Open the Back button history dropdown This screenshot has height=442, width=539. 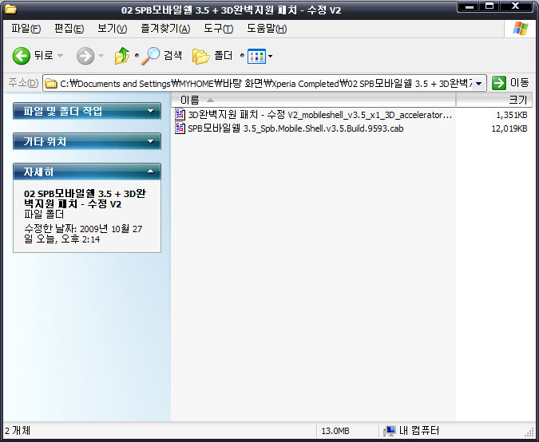pyautogui.click(x=61, y=57)
